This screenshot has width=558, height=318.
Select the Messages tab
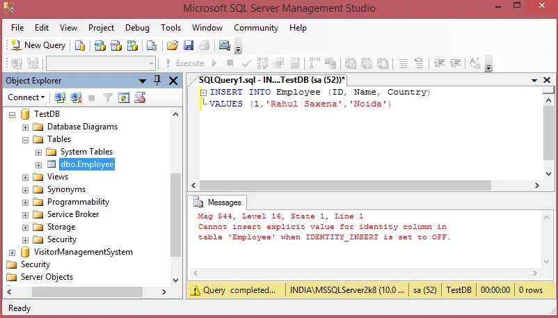point(218,202)
